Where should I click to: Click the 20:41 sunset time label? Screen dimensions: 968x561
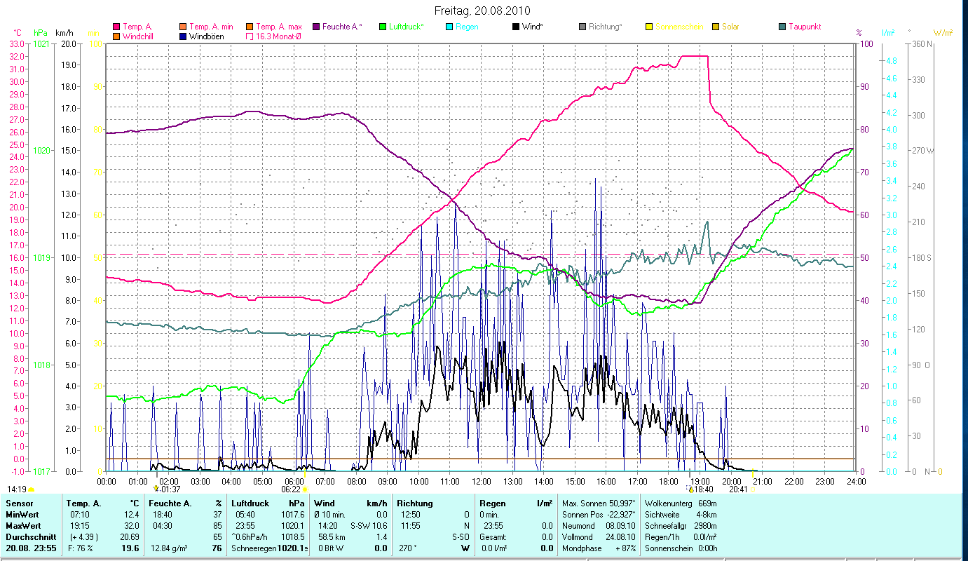[739, 489]
